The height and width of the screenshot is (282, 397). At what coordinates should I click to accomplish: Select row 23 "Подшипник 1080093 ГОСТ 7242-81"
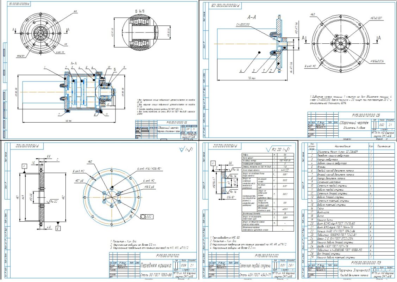(x=351, y=235)
